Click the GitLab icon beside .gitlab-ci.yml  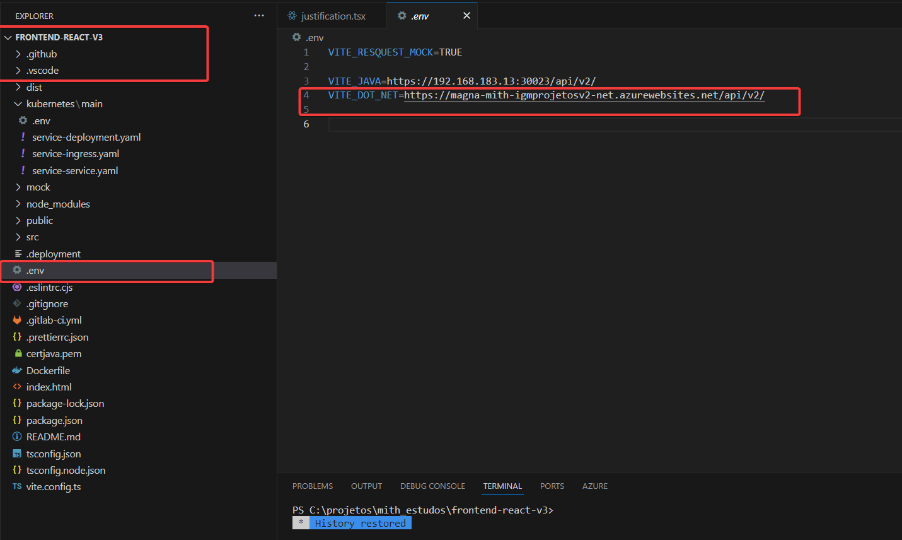coord(17,320)
